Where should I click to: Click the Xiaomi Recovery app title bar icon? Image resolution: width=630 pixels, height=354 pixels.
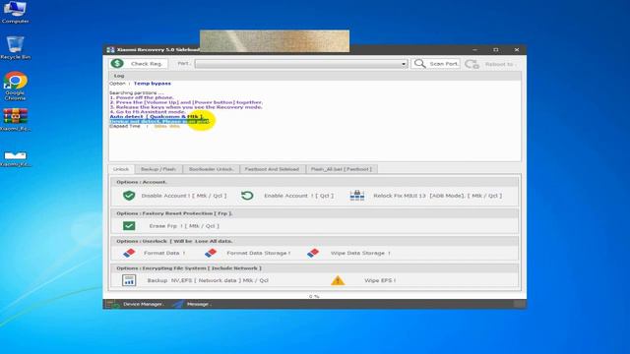[110, 50]
